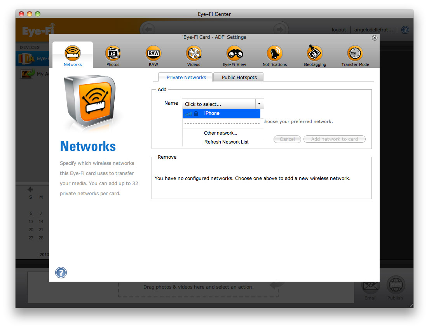429x329 pixels.
Task: Select the My Albums icon in sidebar
Action: click(x=27, y=74)
